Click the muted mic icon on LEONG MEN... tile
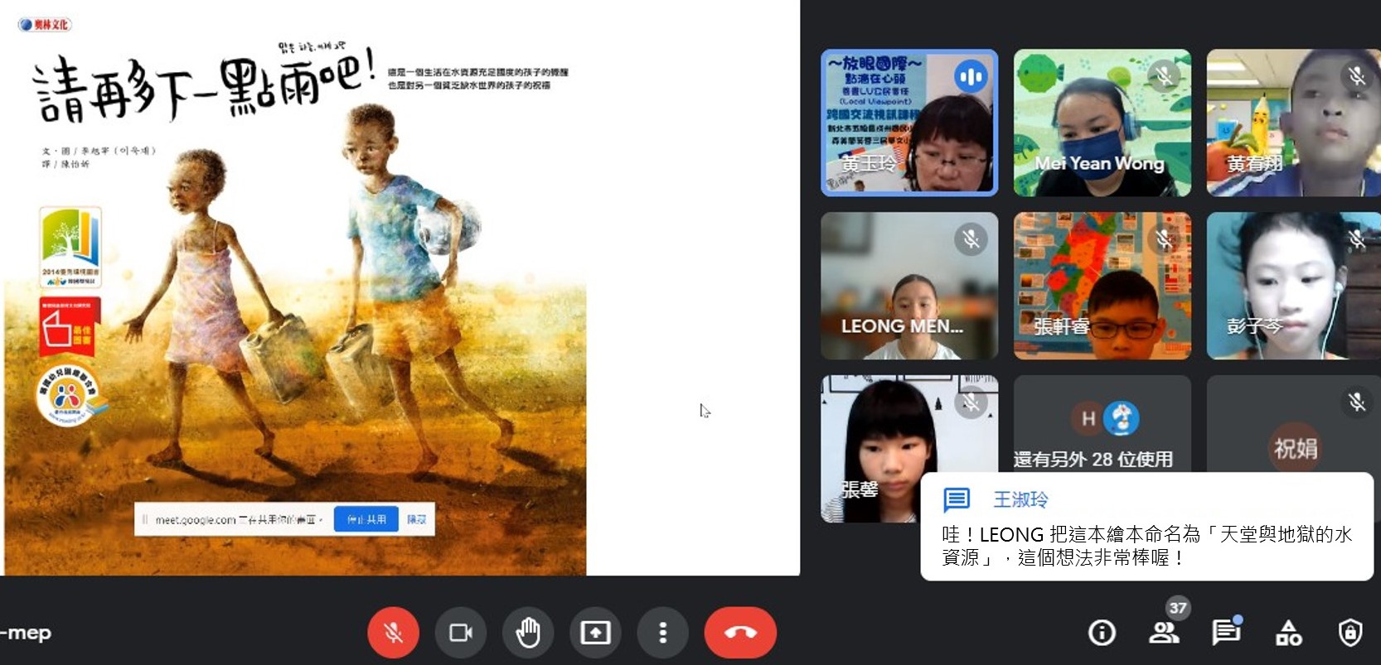This screenshot has width=1381, height=665. coord(971,239)
